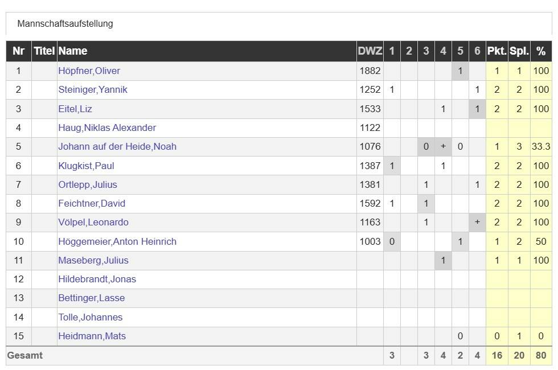Select Tolle,Johannes from the list

pos(90,317)
